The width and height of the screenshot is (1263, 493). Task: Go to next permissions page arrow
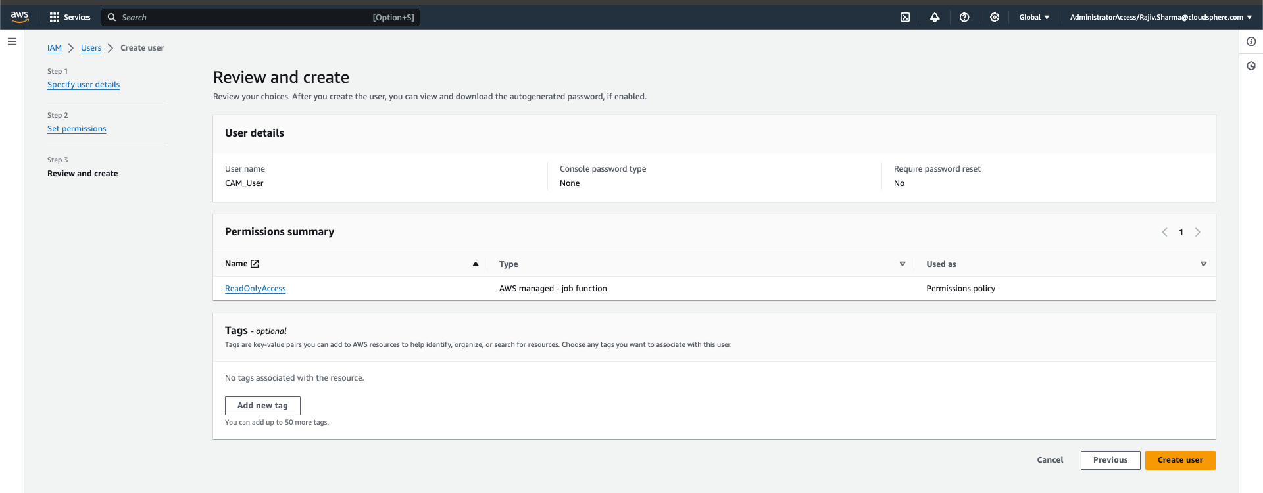tap(1198, 232)
